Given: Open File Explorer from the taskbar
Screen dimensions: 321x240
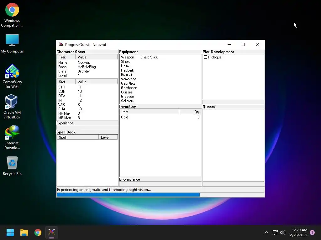Looking at the screenshot, I should pyautogui.click(x=24, y=232).
